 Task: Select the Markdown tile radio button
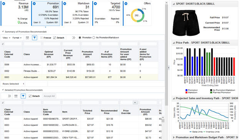click(x=65, y=3)
